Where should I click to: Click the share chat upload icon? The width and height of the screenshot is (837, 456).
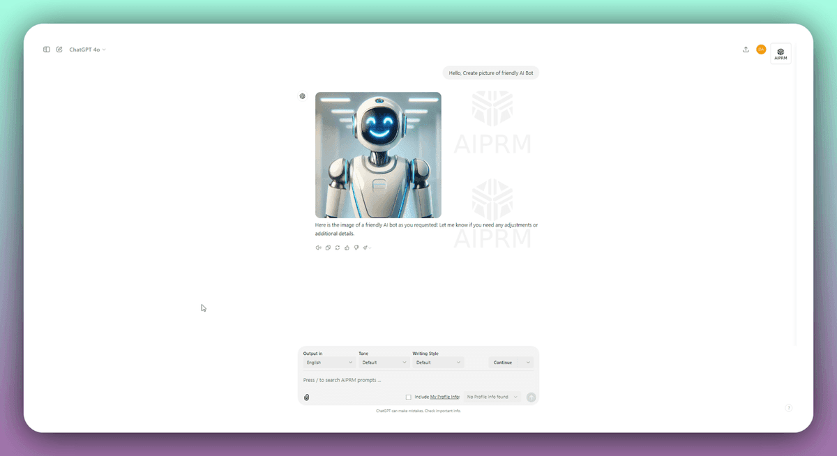click(x=746, y=50)
